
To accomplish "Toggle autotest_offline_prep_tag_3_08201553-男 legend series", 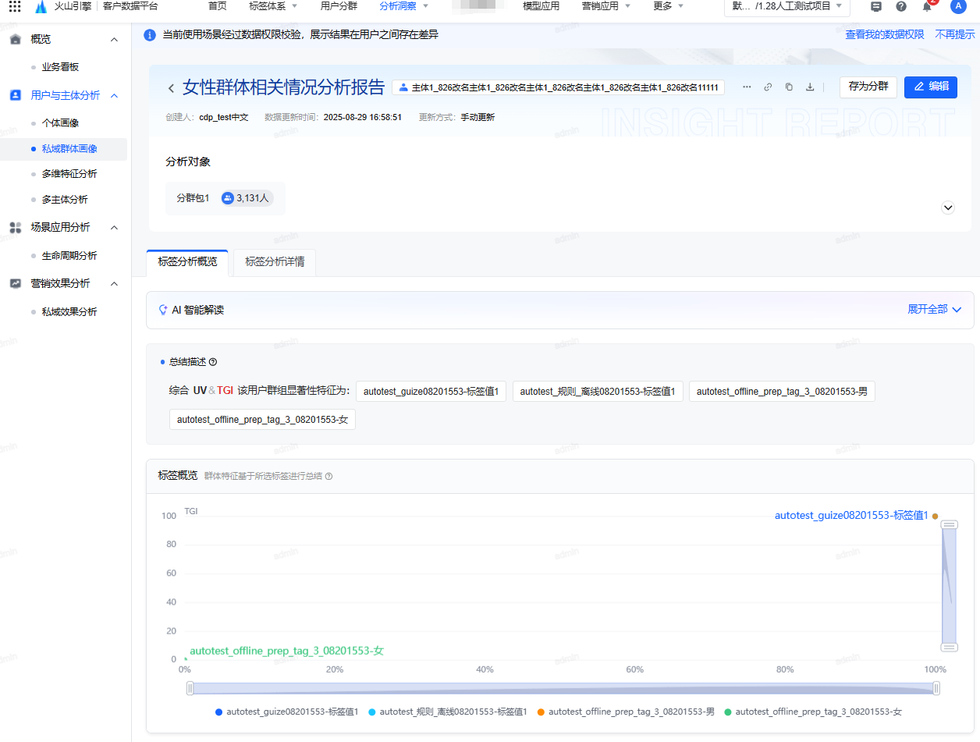I will pyautogui.click(x=630, y=712).
